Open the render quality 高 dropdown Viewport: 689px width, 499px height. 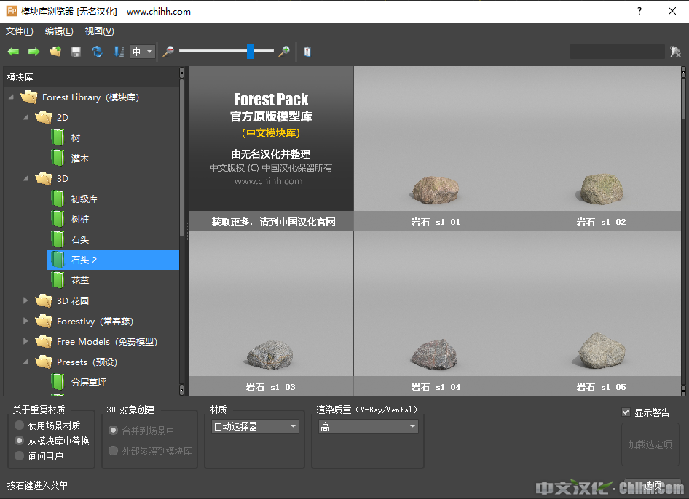pos(367,426)
